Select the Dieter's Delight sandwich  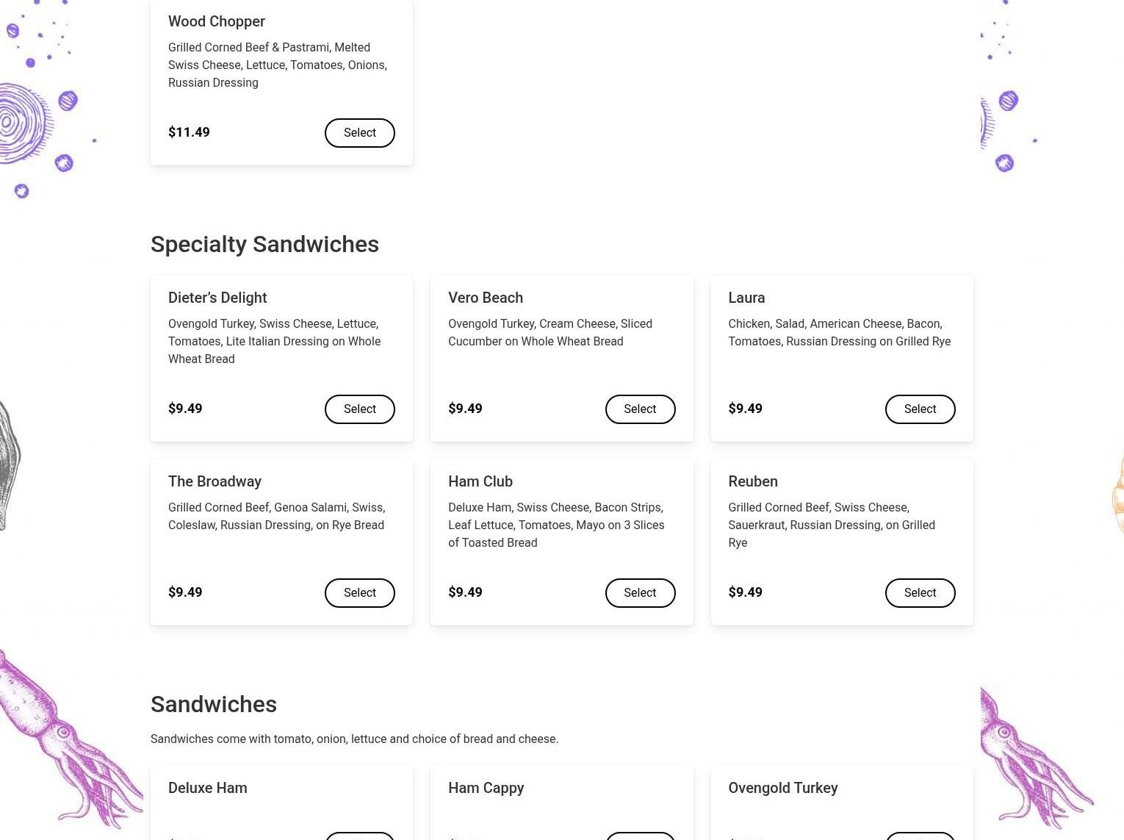[360, 409]
